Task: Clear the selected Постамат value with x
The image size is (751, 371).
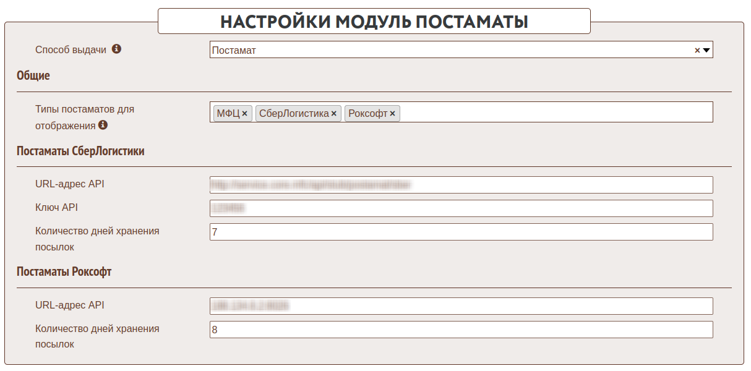Action: click(697, 51)
